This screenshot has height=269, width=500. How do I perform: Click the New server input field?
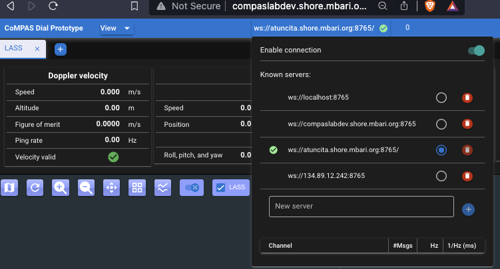(361, 207)
